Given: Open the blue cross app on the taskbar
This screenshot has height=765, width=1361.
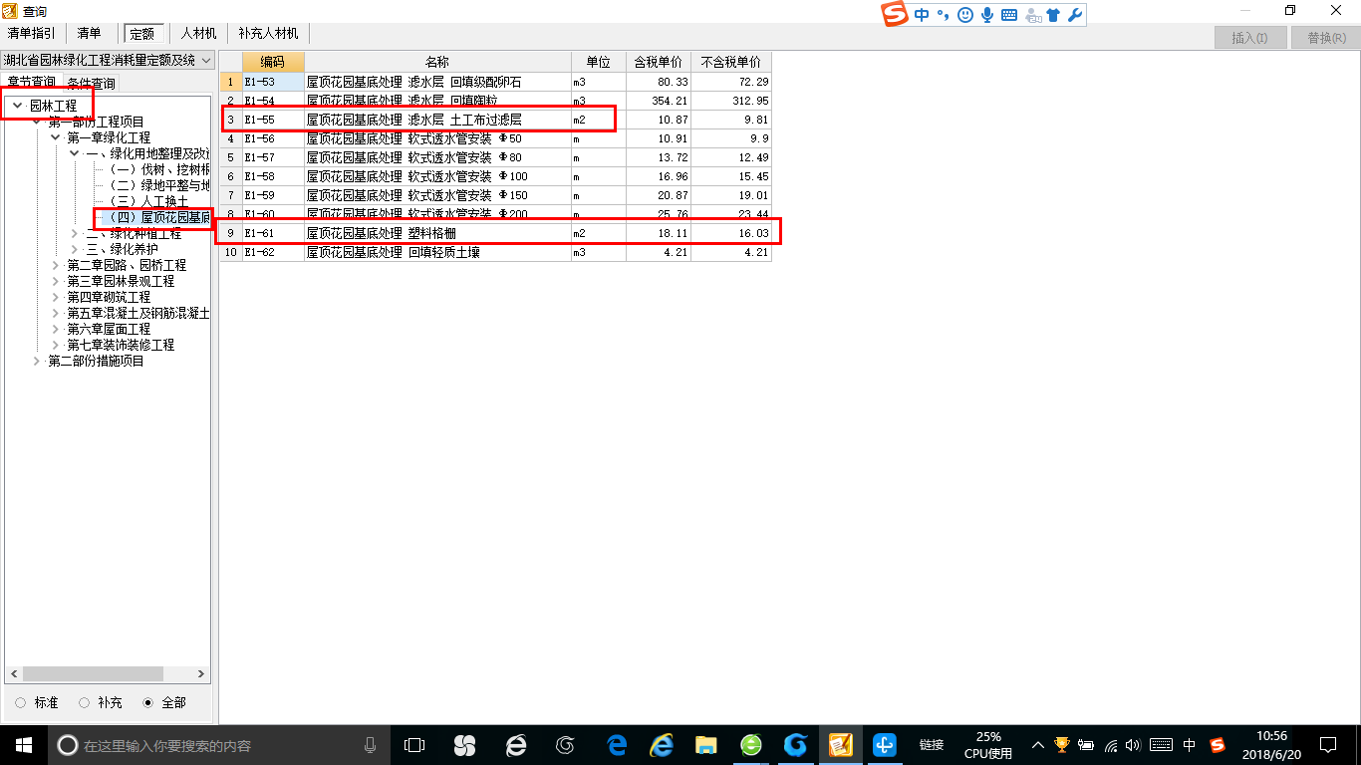Looking at the screenshot, I should [x=885, y=745].
